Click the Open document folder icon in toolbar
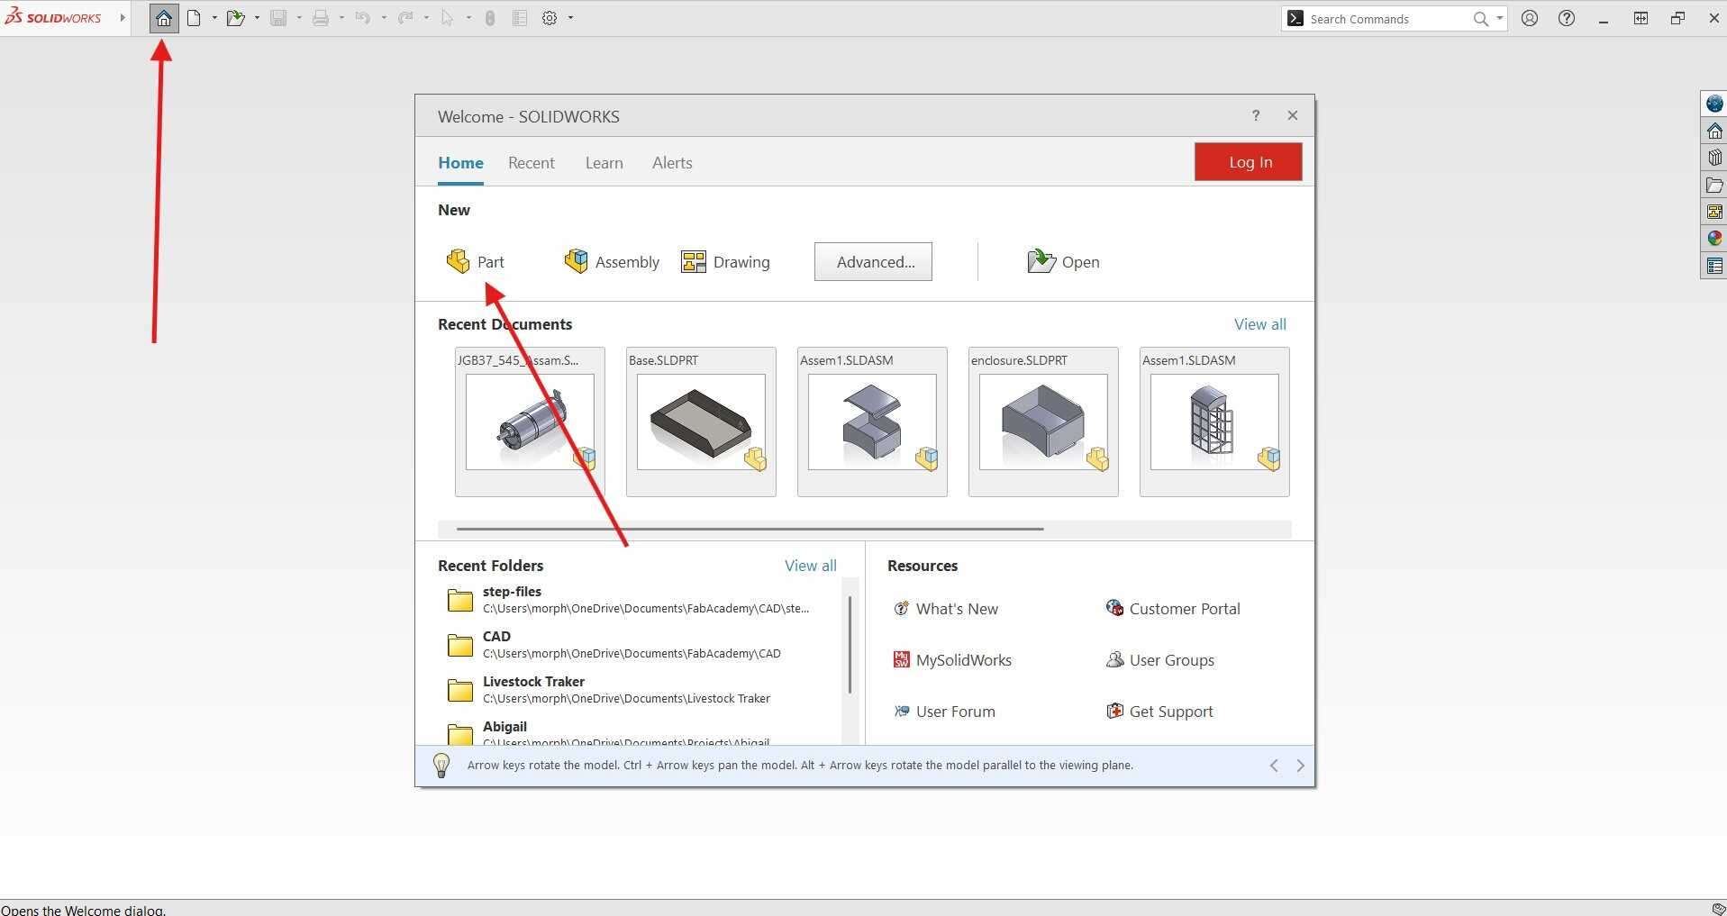Viewport: 1727px width, 916px height. 235,18
